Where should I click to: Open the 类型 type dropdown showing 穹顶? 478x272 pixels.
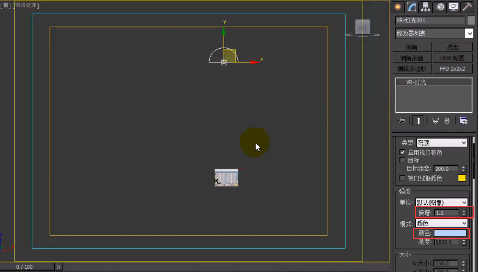click(442, 143)
